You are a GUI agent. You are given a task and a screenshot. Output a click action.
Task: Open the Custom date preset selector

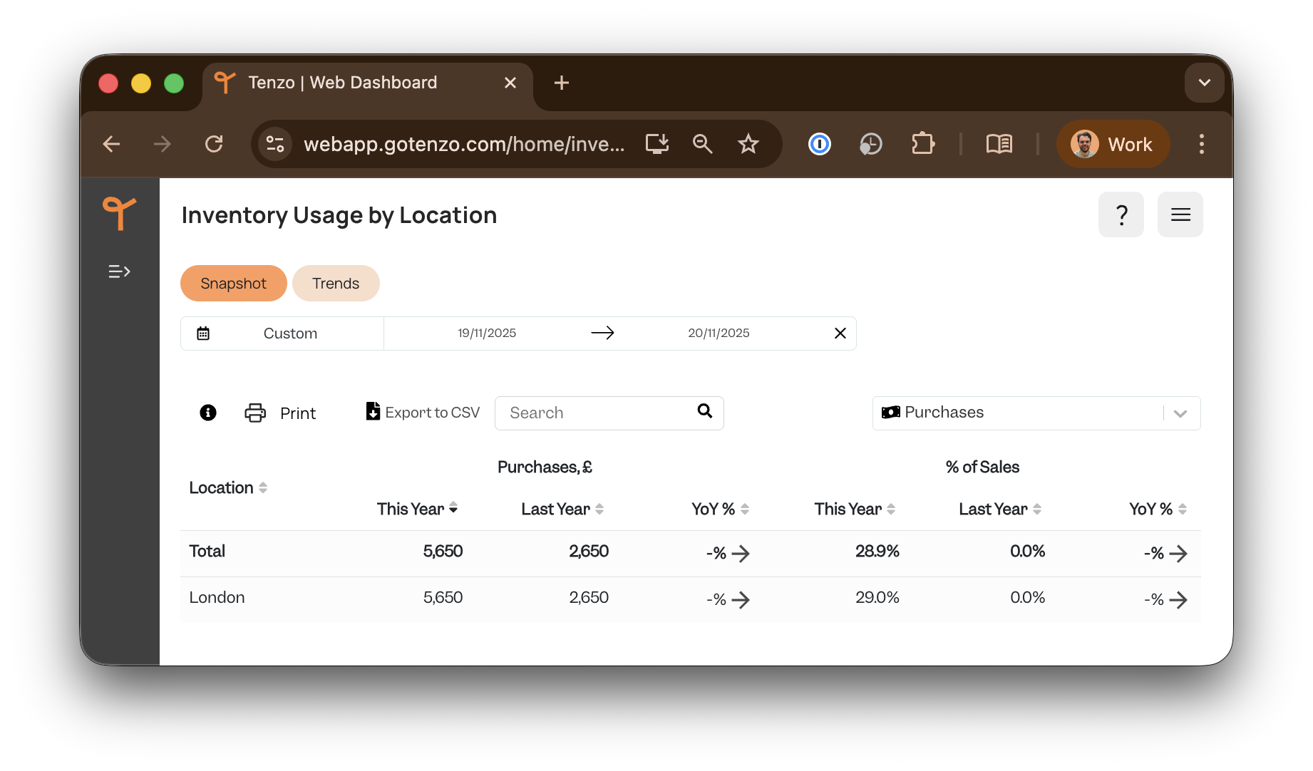282,333
